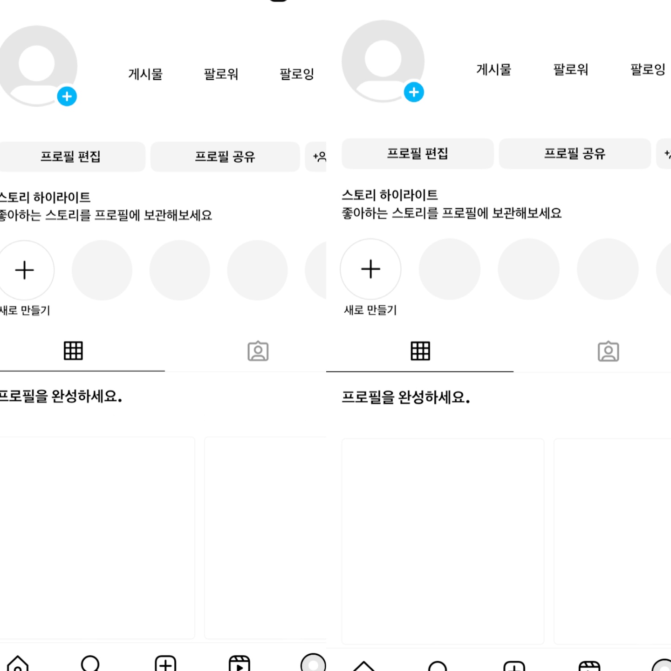This screenshot has width=671, height=671.
Task: Open search from left bottom navigation
Action: (x=90, y=663)
